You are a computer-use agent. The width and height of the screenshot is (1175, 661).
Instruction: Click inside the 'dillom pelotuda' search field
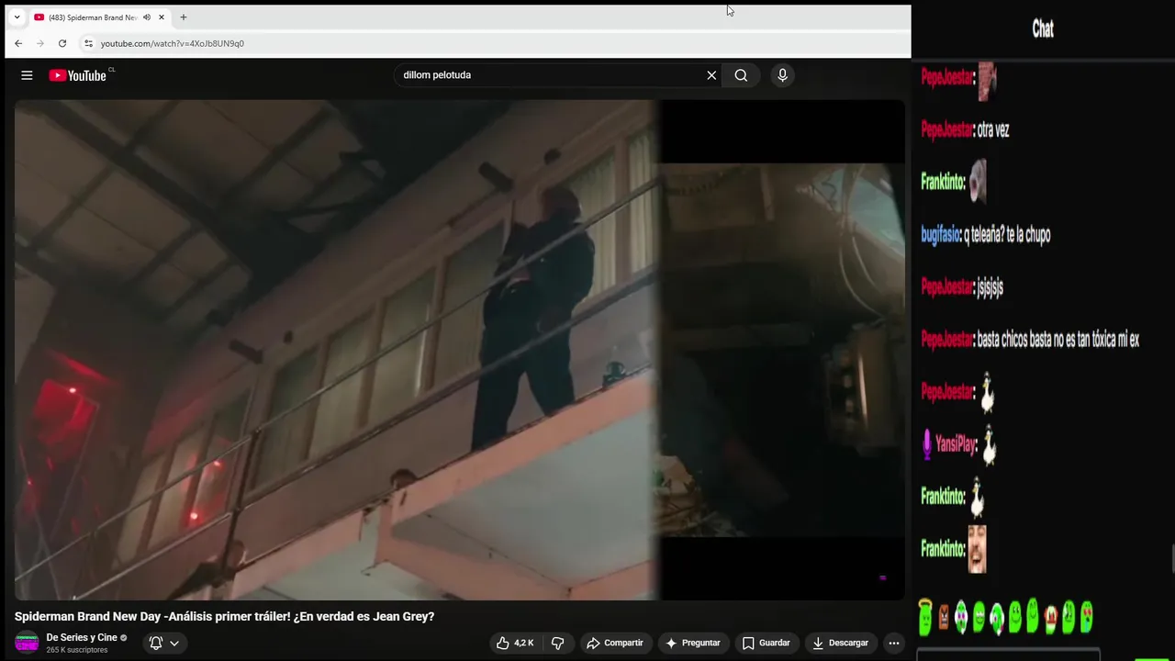click(551, 75)
